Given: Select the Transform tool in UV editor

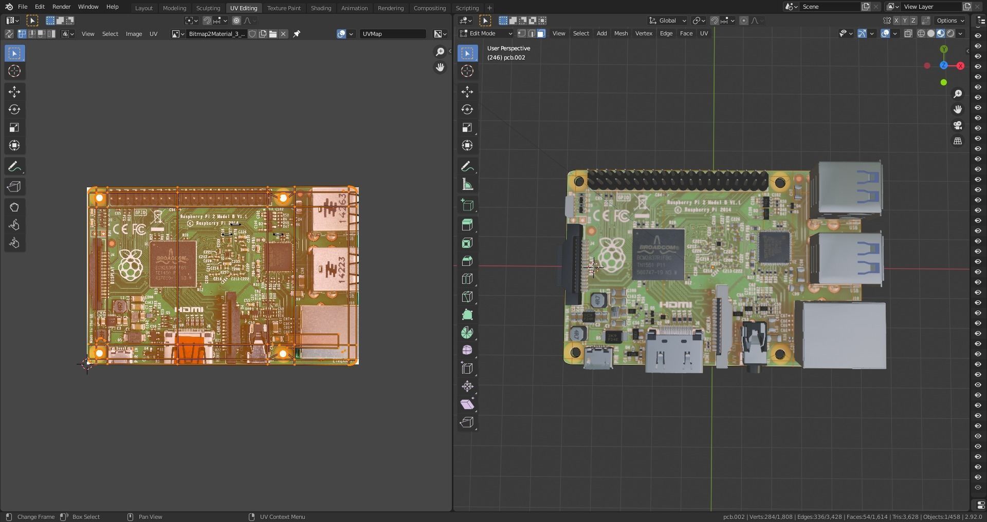Looking at the screenshot, I should (14, 145).
